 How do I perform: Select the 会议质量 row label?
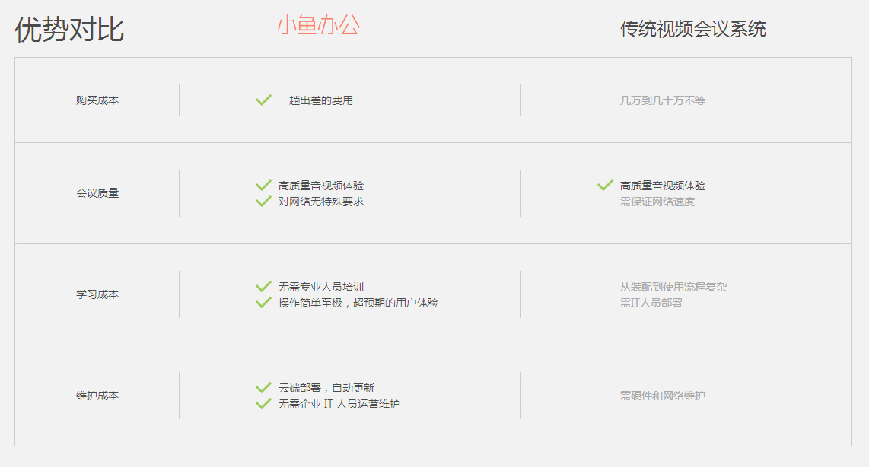coord(97,193)
